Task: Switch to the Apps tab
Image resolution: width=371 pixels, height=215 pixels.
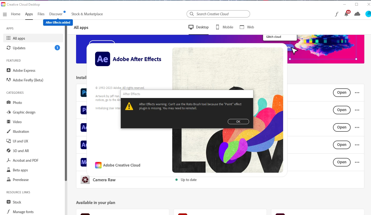Action: (29, 14)
